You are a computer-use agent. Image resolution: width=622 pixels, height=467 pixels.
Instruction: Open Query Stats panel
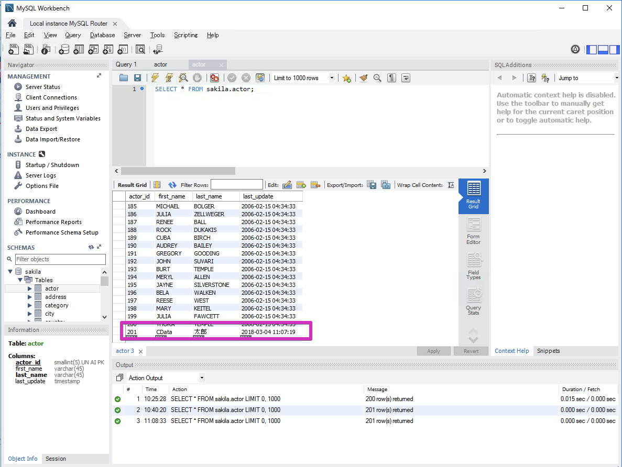point(473,302)
